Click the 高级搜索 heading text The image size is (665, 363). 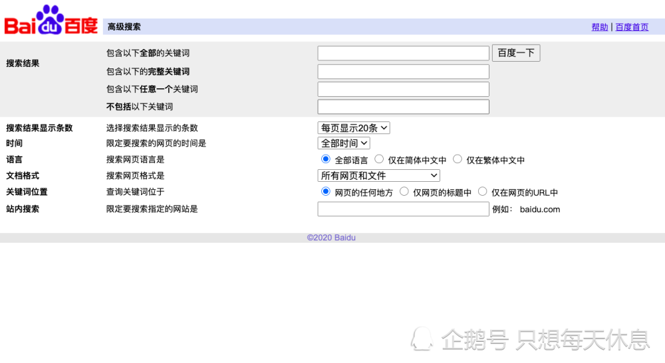[x=124, y=27]
